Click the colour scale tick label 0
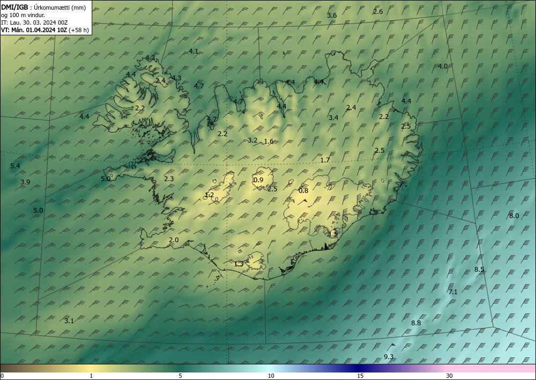This screenshot has width=536, height=380. 2,376
